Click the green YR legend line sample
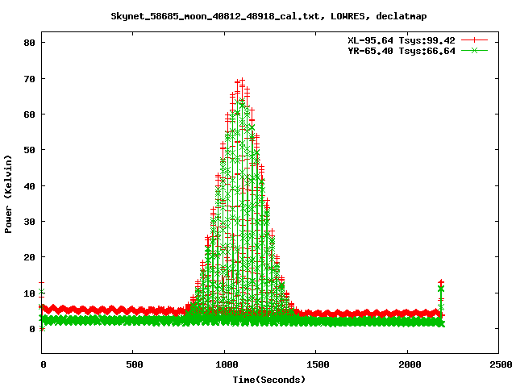 tap(474, 50)
